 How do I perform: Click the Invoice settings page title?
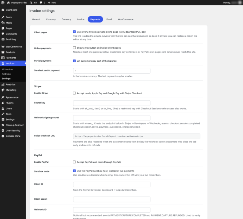tap(42, 11)
